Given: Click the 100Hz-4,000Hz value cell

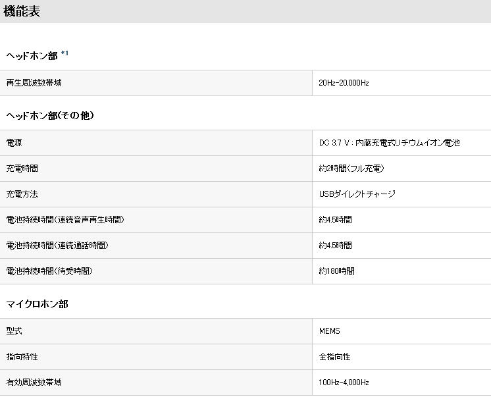Looking at the screenshot, I should (344, 383).
